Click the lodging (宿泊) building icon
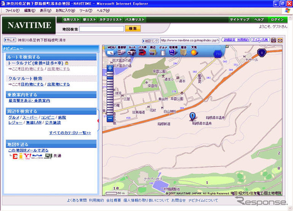This screenshot has width=293, height=211. tap(184, 52)
